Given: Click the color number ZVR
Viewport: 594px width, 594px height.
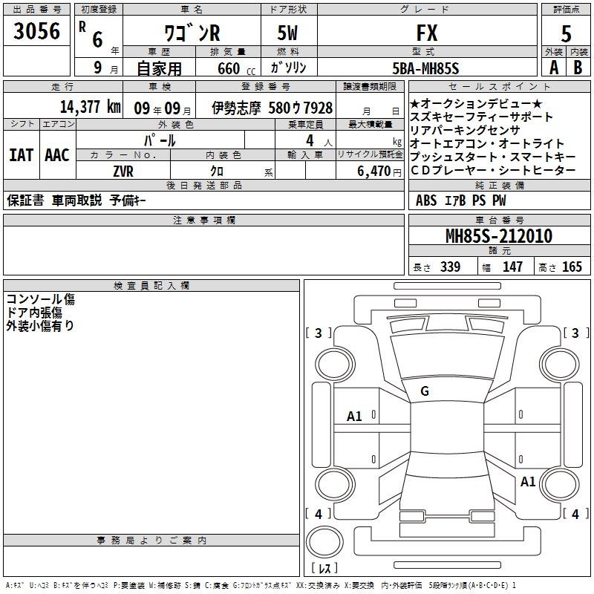Looking at the screenshot, I should 123,172.
